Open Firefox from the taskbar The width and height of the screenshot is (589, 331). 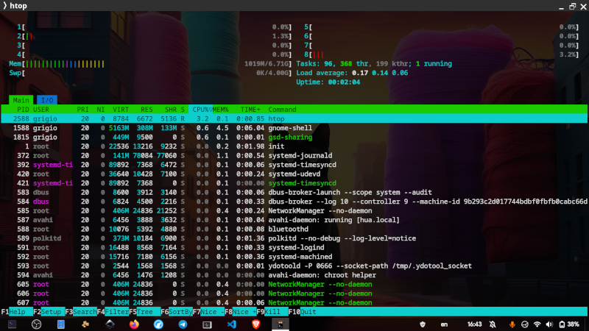click(x=133, y=324)
